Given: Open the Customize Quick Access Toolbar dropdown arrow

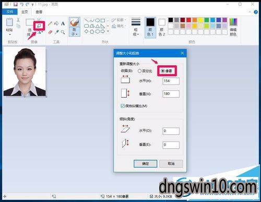Looking at the screenshot, I should [32, 5].
